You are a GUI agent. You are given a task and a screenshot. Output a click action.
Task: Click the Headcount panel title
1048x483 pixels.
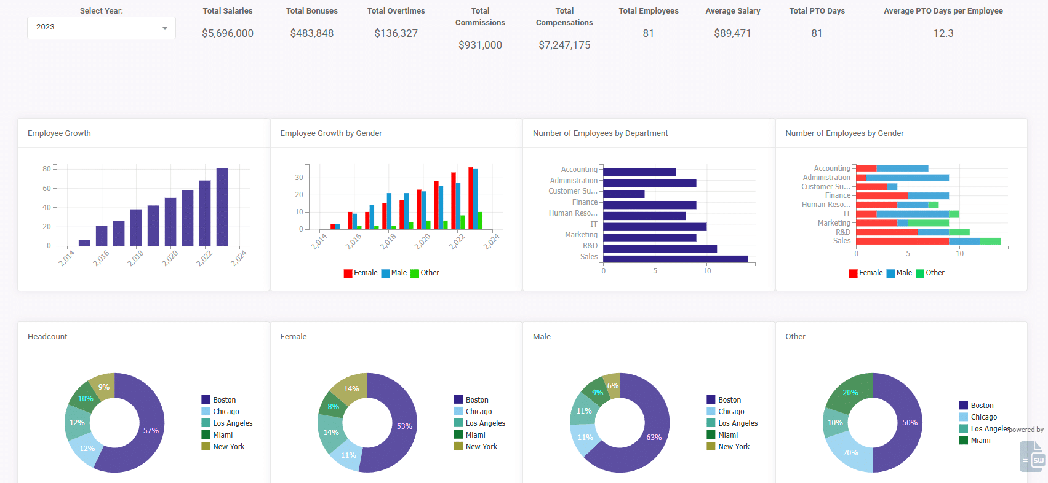click(47, 337)
